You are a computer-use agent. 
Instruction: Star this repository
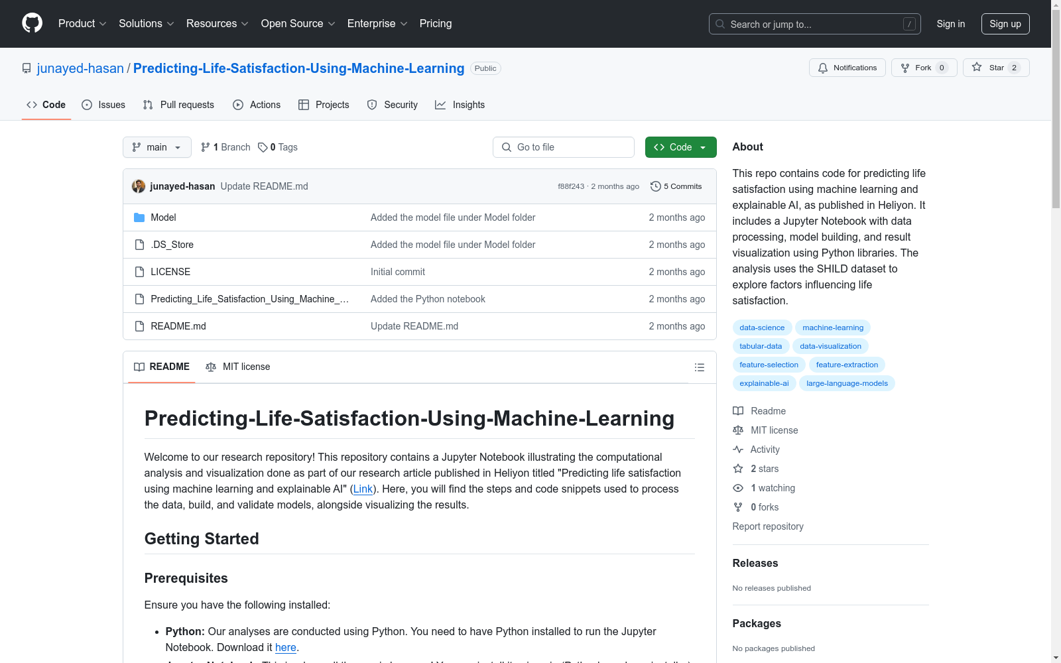[996, 68]
